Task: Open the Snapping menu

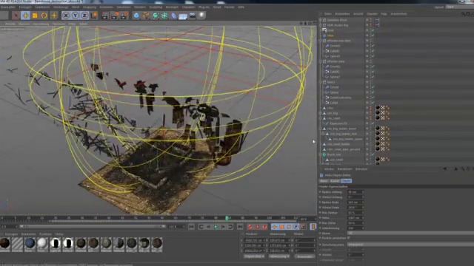Action: coord(89,7)
